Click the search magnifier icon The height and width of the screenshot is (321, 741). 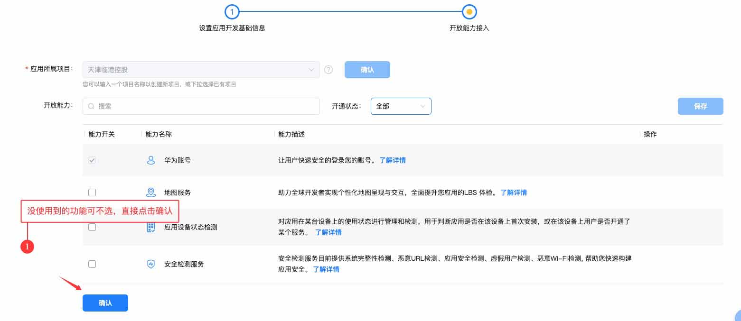click(x=91, y=106)
